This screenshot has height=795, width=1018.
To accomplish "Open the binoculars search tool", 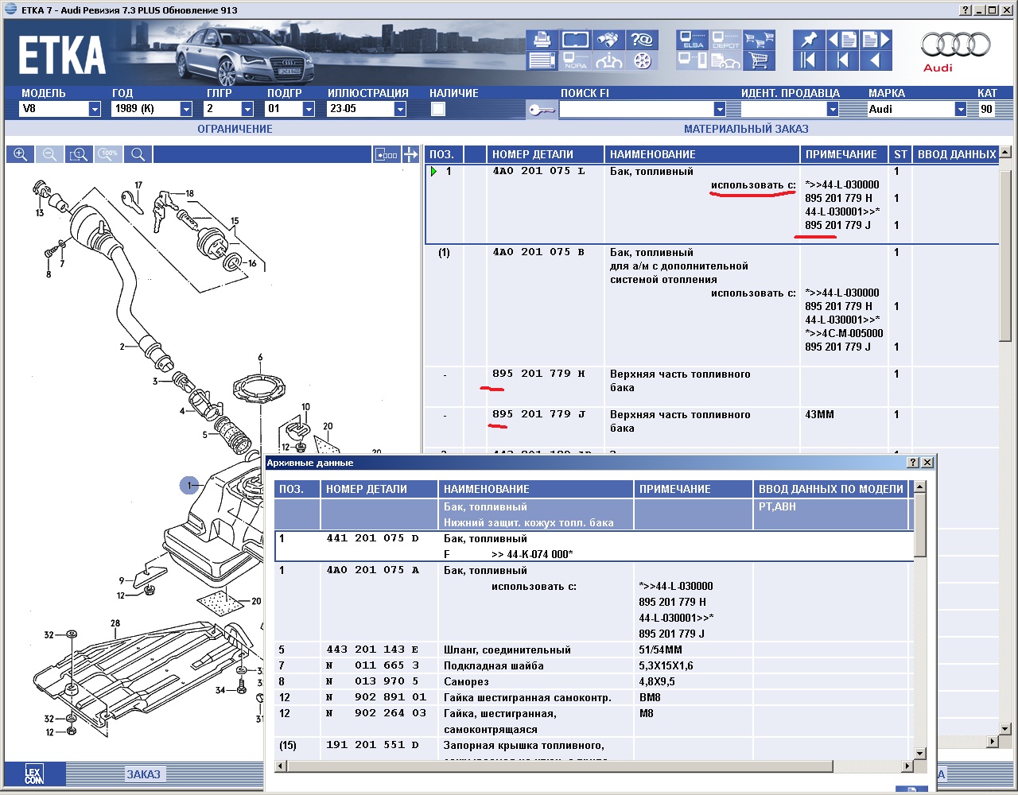I will point(609,39).
